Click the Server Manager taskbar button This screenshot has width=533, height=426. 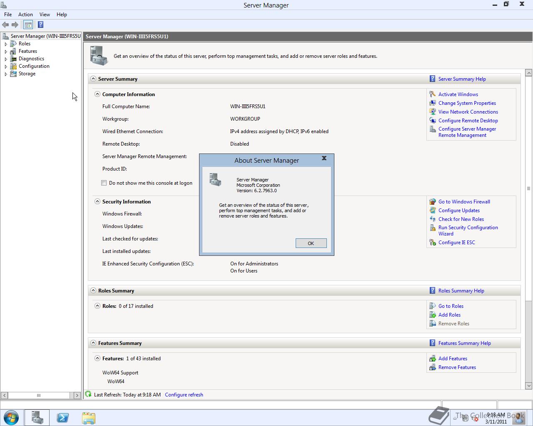point(37,418)
